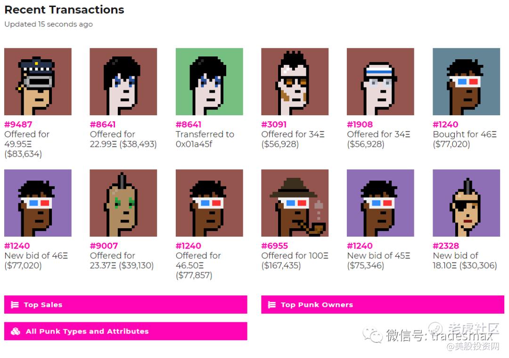Click the cubes icon on Punk Types
Screen dimensions: 509x358
pyautogui.click(x=15, y=331)
